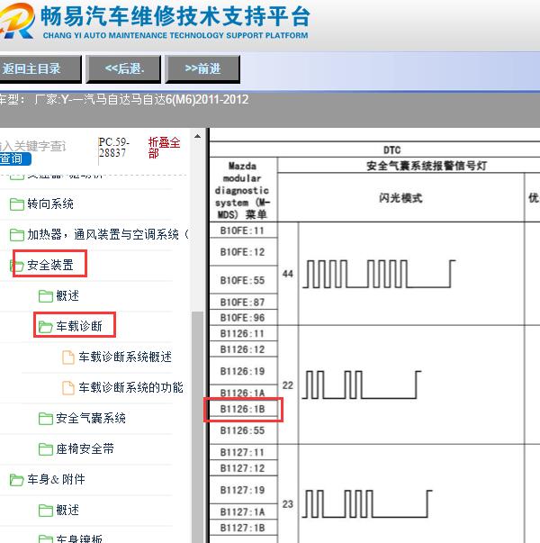Go back with the <<后退 button
The height and width of the screenshot is (543, 540).
coord(123,68)
